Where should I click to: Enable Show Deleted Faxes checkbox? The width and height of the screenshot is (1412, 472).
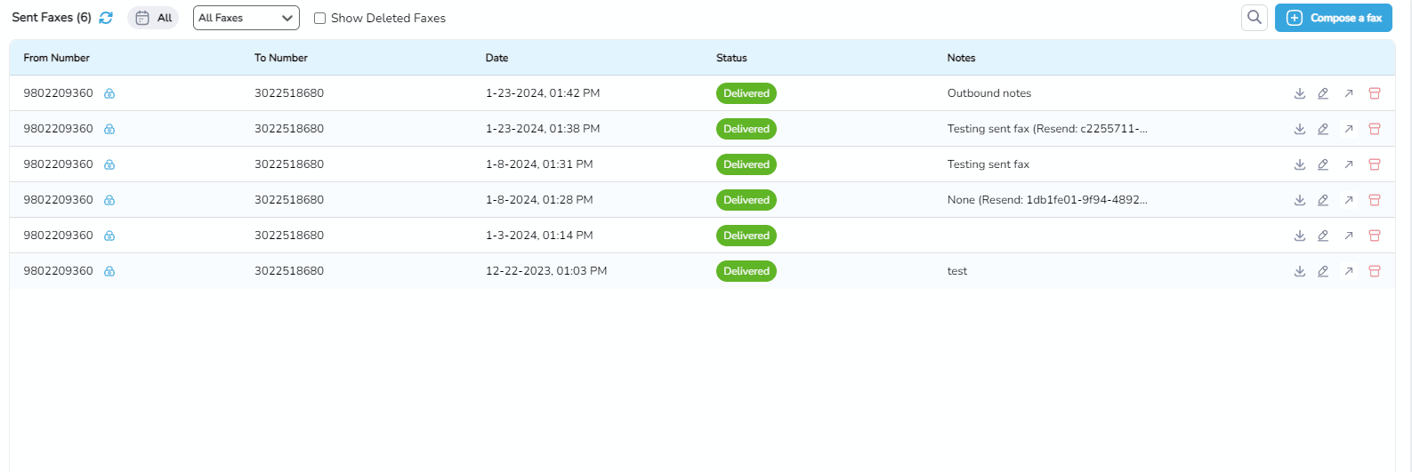[320, 18]
